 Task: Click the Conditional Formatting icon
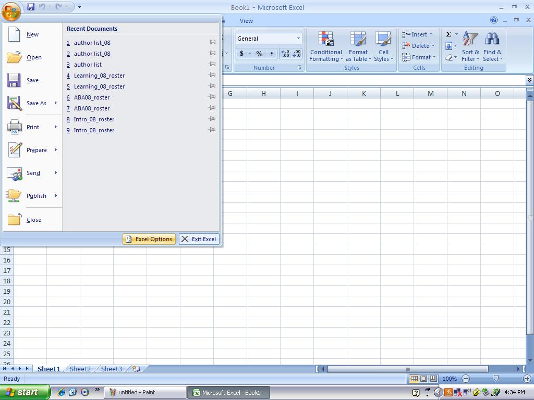click(x=326, y=40)
